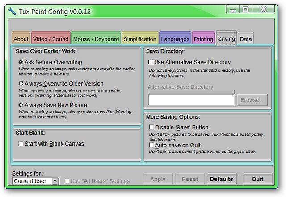This screenshot has height=197, width=286.
Task: Go to the Simplification tab
Action: pyautogui.click(x=140, y=38)
